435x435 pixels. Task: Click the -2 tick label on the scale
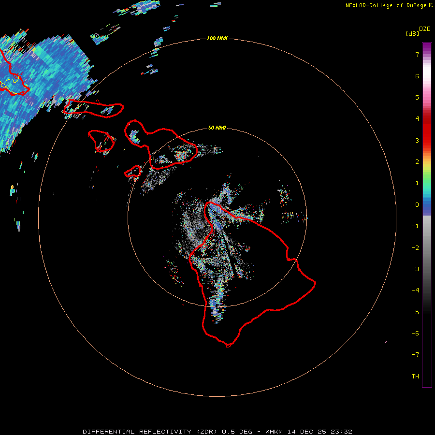tap(415, 248)
